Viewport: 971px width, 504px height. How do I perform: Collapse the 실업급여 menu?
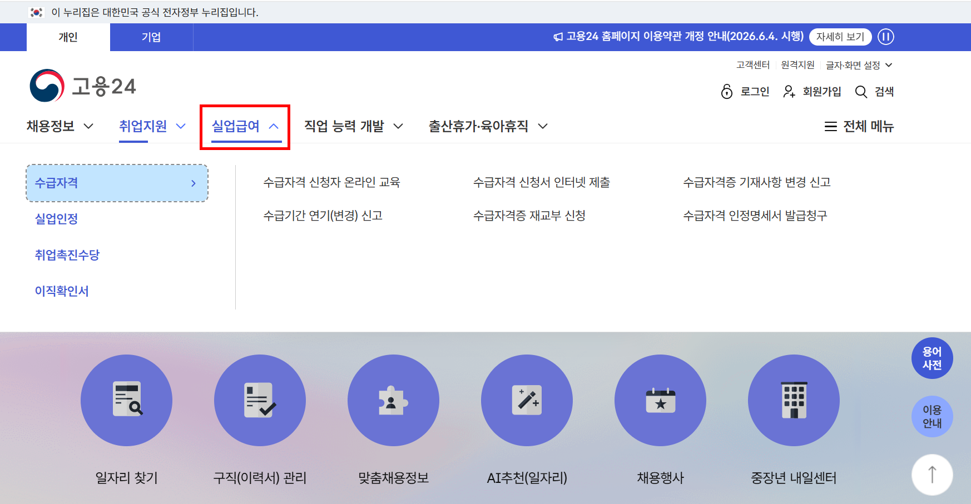[x=245, y=126]
